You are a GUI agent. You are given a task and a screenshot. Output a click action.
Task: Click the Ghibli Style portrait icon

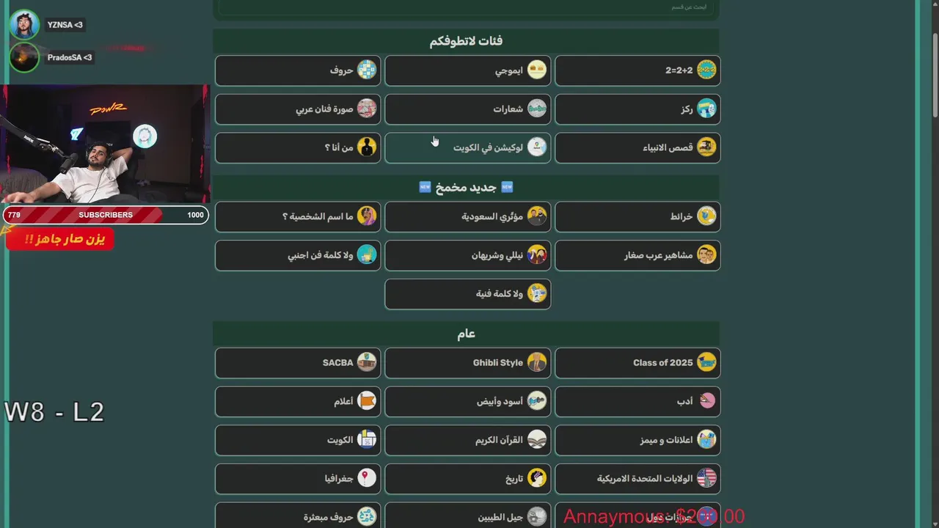point(537,362)
